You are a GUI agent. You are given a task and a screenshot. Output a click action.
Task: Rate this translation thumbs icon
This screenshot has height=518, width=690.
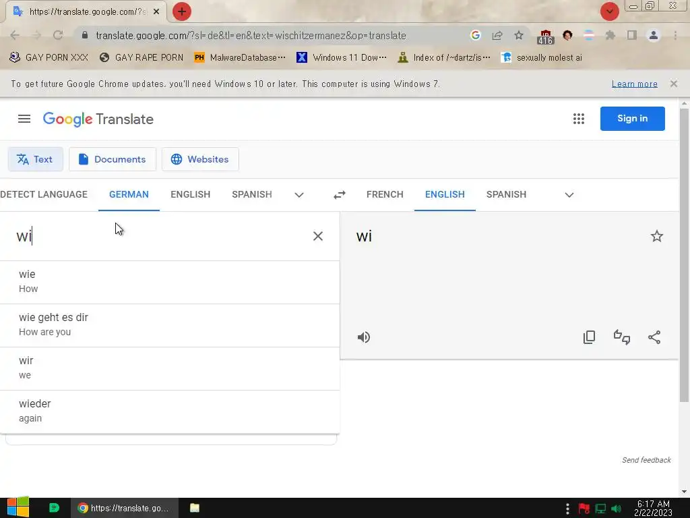coord(622,337)
